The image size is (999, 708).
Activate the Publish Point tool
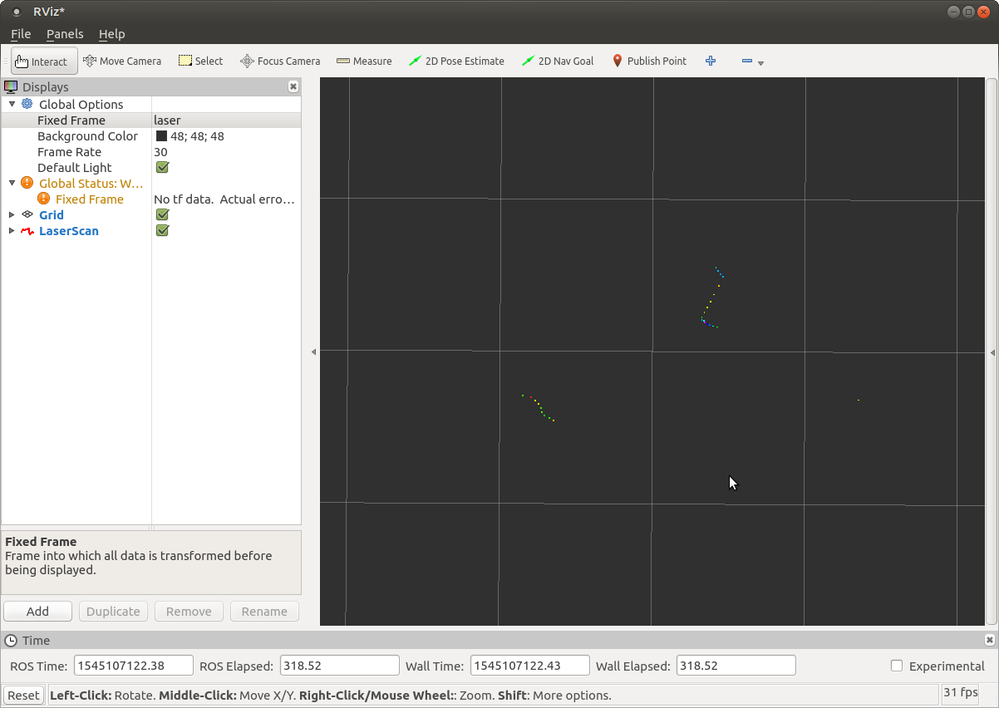(649, 61)
